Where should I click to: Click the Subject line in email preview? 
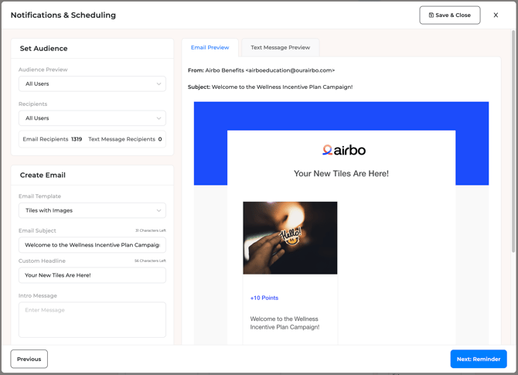(x=271, y=87)
